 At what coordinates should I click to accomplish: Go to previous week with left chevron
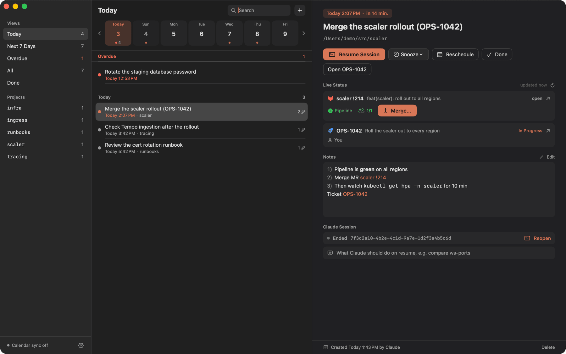click(99, 33)
